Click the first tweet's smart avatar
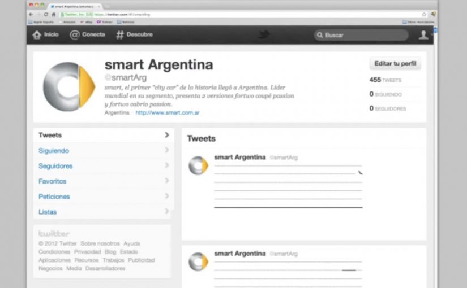 tap(198, 165)
